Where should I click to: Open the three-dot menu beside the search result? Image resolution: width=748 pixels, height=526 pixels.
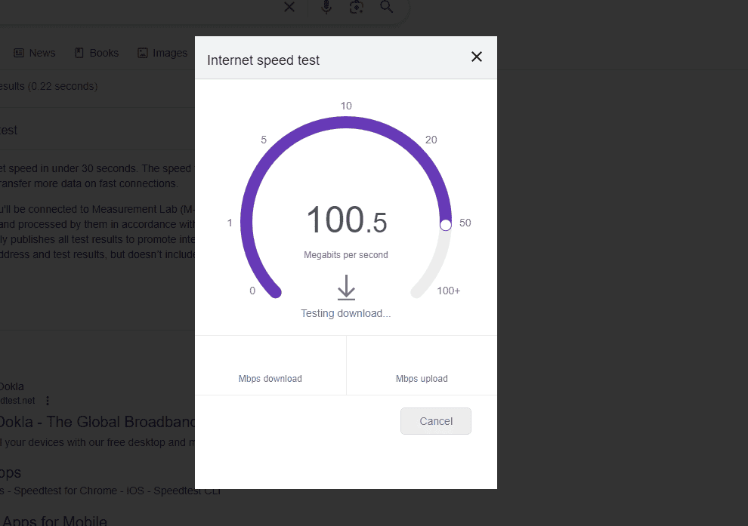[48, 401]
